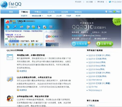Screen dimensions: 122x107
Task: Click the red avatar picture in the chat window header
Action: click(7, 22)
